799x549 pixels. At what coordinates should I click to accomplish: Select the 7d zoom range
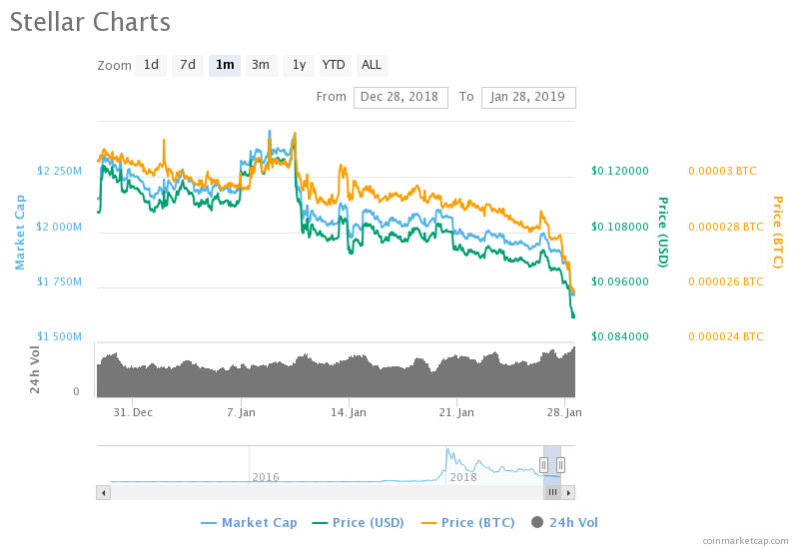coord(188,65)
